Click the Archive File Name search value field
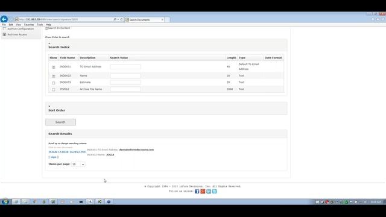Screen dimensions: 386x217 tap(125, 89)
